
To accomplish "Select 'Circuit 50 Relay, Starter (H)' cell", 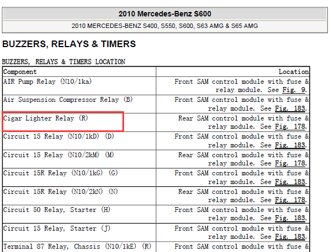I will coord(80,214).
